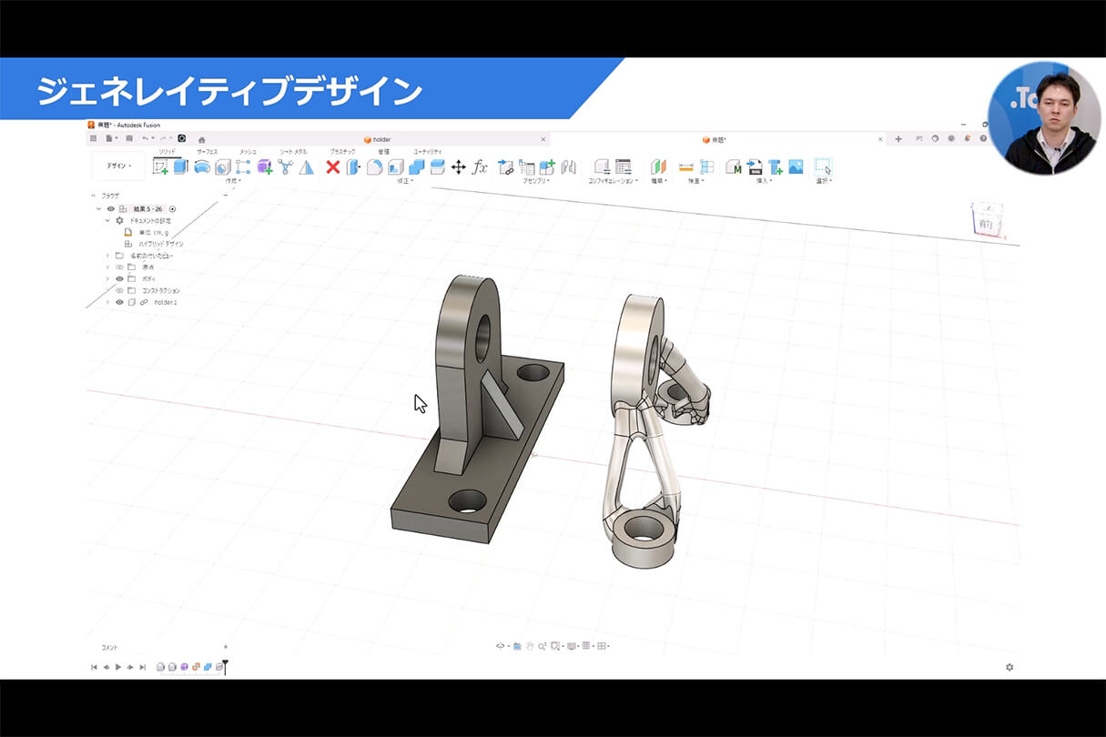
Task: Select the Press Pull tool
Action: 353,167
